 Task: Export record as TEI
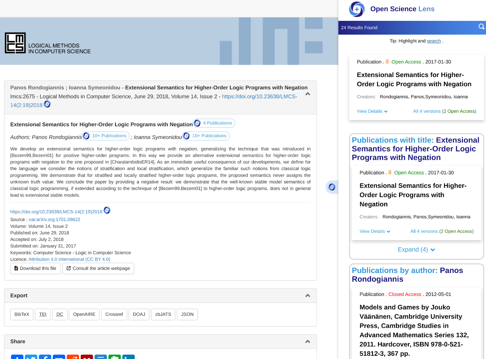[43, 314]
